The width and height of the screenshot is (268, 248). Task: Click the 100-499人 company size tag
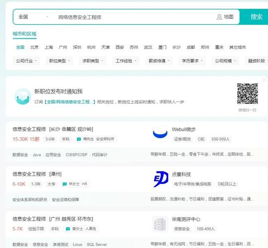click(206, 229)
